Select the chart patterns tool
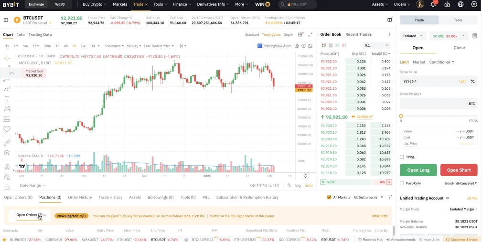Screen dimensions: 482x242 click(x=7, y=109)
